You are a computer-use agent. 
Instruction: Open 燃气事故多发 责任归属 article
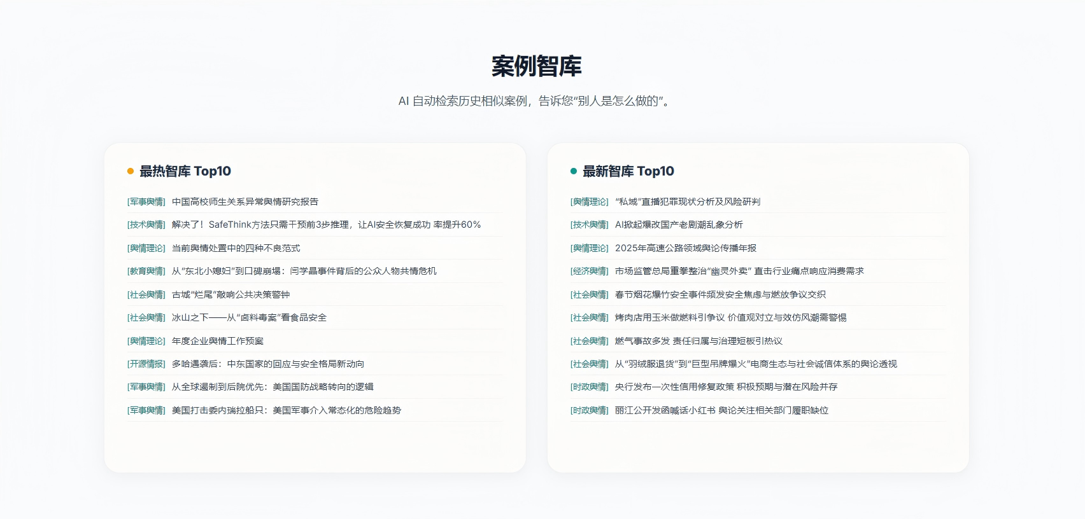[699, 341]
